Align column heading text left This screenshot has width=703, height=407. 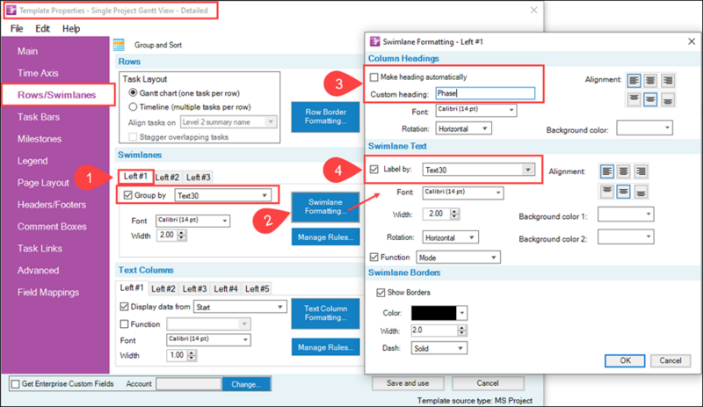[634, 81]
